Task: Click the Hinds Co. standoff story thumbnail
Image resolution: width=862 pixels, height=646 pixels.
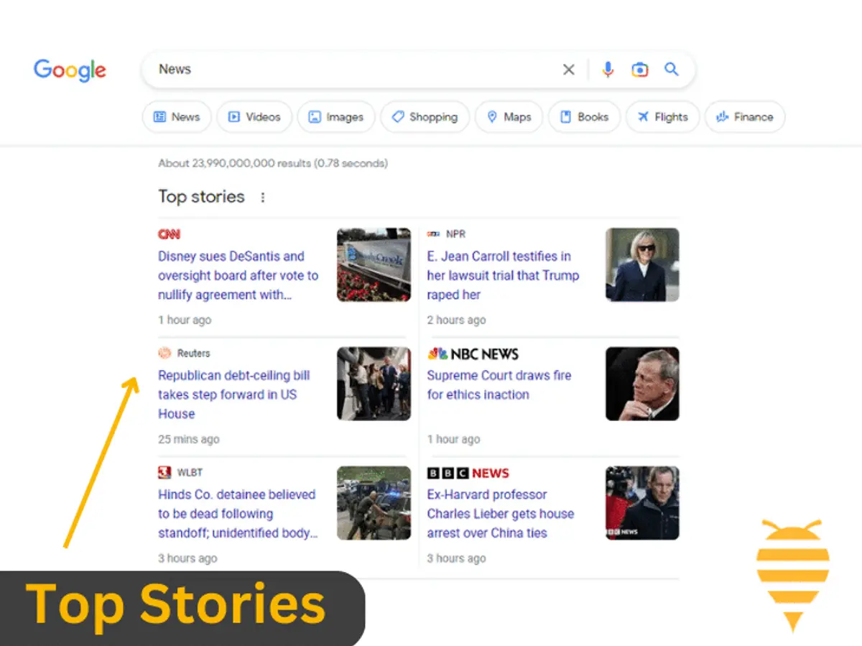Action: point(374,503)
